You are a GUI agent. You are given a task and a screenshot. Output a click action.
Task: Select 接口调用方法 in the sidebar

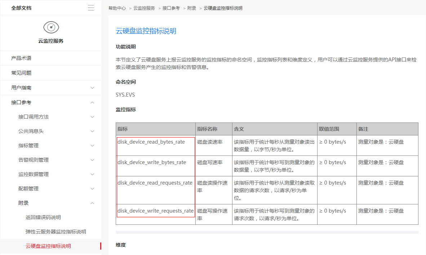(x=34, y=117)
